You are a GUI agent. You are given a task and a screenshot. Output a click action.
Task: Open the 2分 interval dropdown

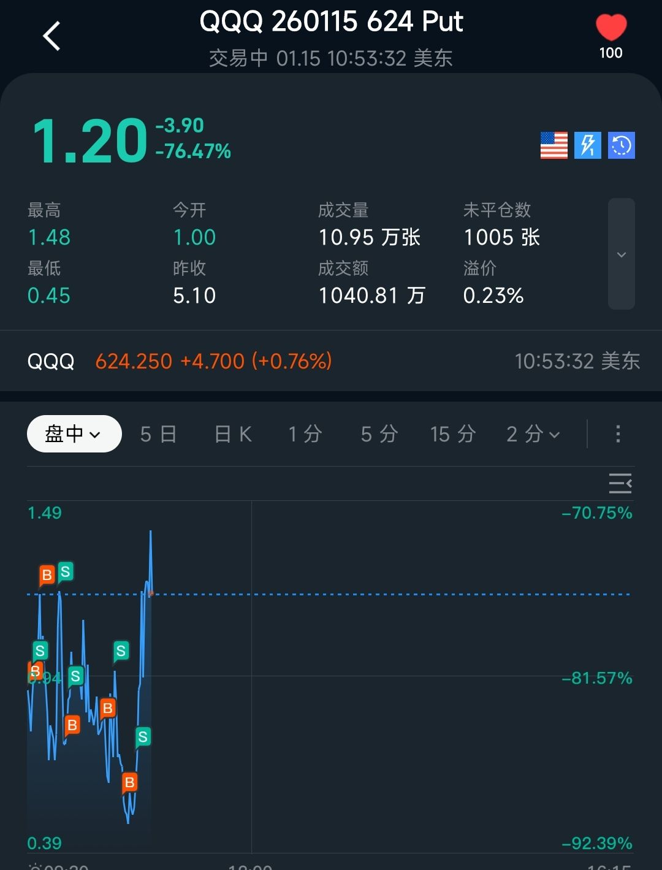(533, 434)
